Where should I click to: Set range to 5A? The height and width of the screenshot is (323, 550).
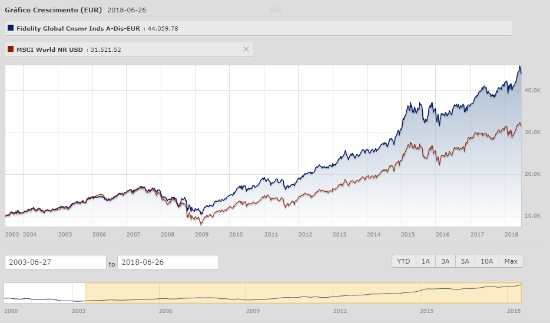tap(466, 261)
